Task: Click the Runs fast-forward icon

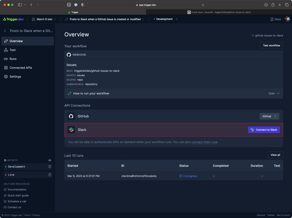Action: tap(6, 59)
